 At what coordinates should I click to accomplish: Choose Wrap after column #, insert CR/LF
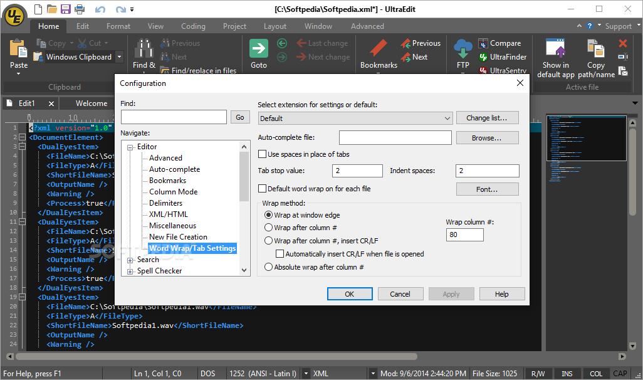(x=269, y=241)
